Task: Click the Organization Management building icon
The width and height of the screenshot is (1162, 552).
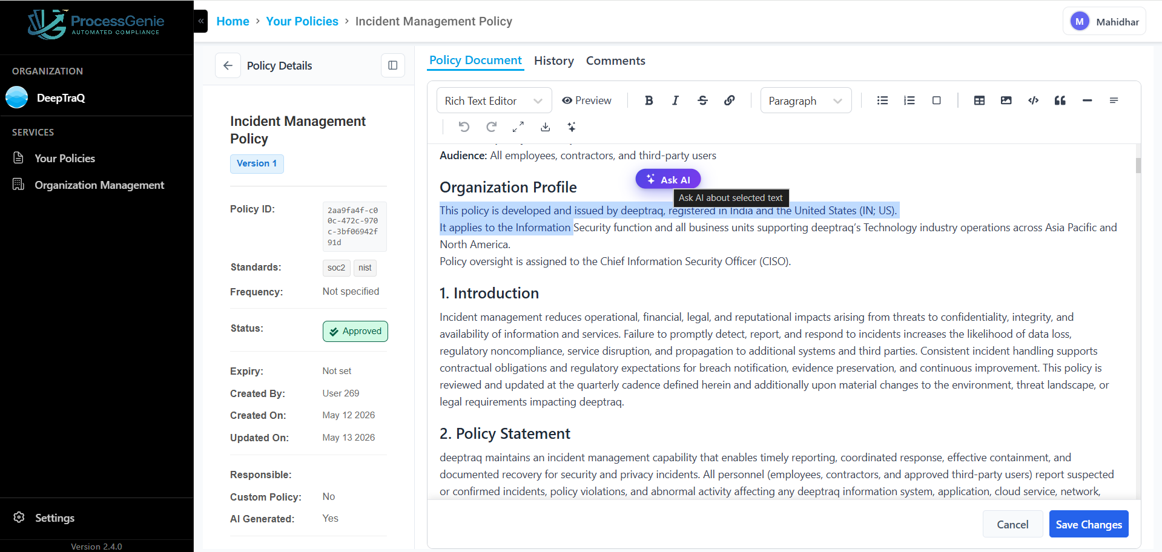Action: (x=19, y=185)
